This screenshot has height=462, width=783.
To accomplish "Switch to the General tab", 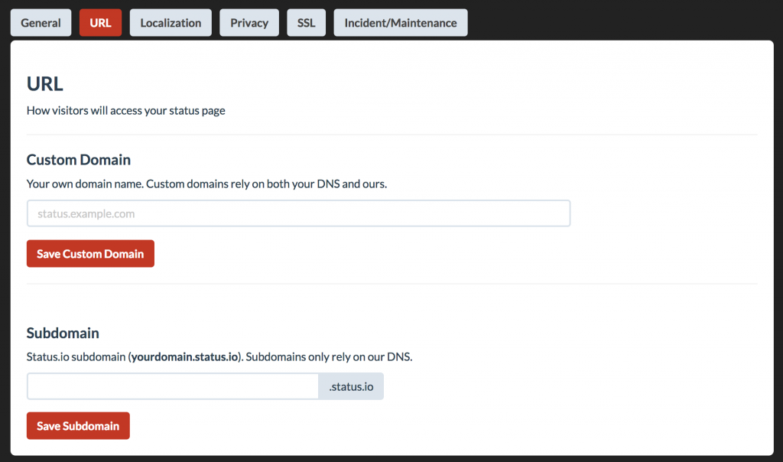I will coord(41,22).
